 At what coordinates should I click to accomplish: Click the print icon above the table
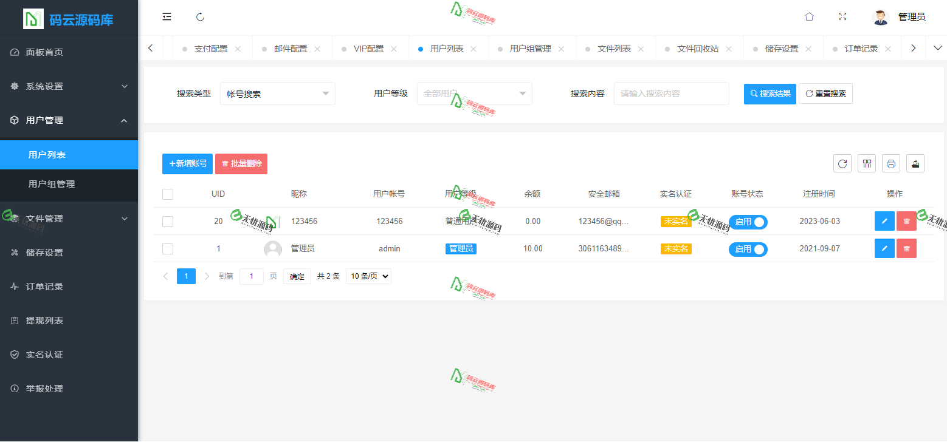[890, 163]
